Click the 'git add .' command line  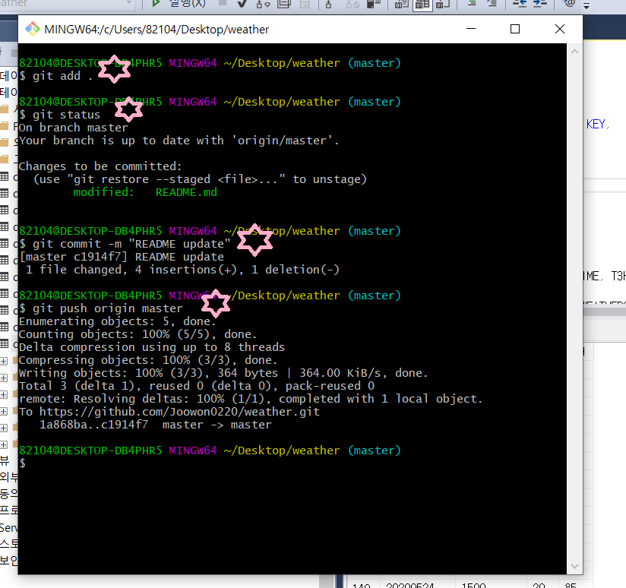coord(56,76)
